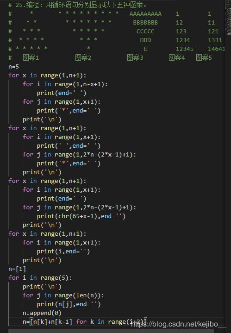
Task: Click the '图案1' label in the comment
Action: [x=31, y=57]
